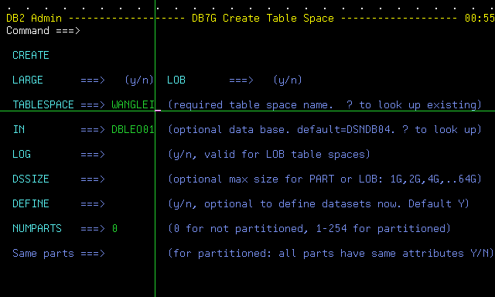Click the 'optional max size for PART or LOB' hint
This screenshot has height=297, width=495.
(x=325, y=179)
